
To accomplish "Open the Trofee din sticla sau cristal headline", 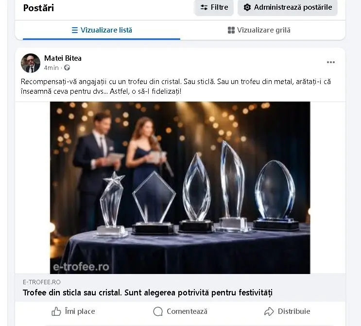I will tap(148, 292).
